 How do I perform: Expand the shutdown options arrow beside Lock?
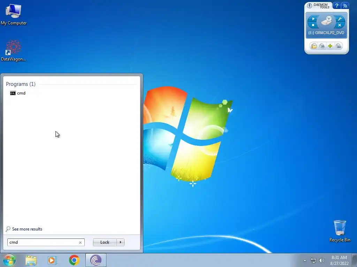(x=120, y=242)
